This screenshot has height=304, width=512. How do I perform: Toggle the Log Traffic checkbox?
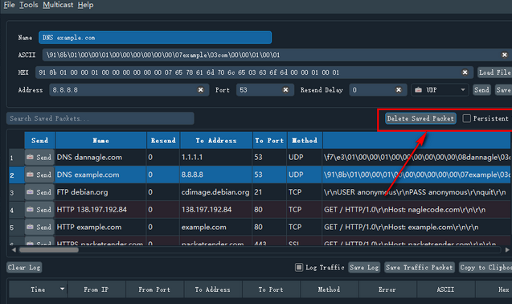coord(299,267)
